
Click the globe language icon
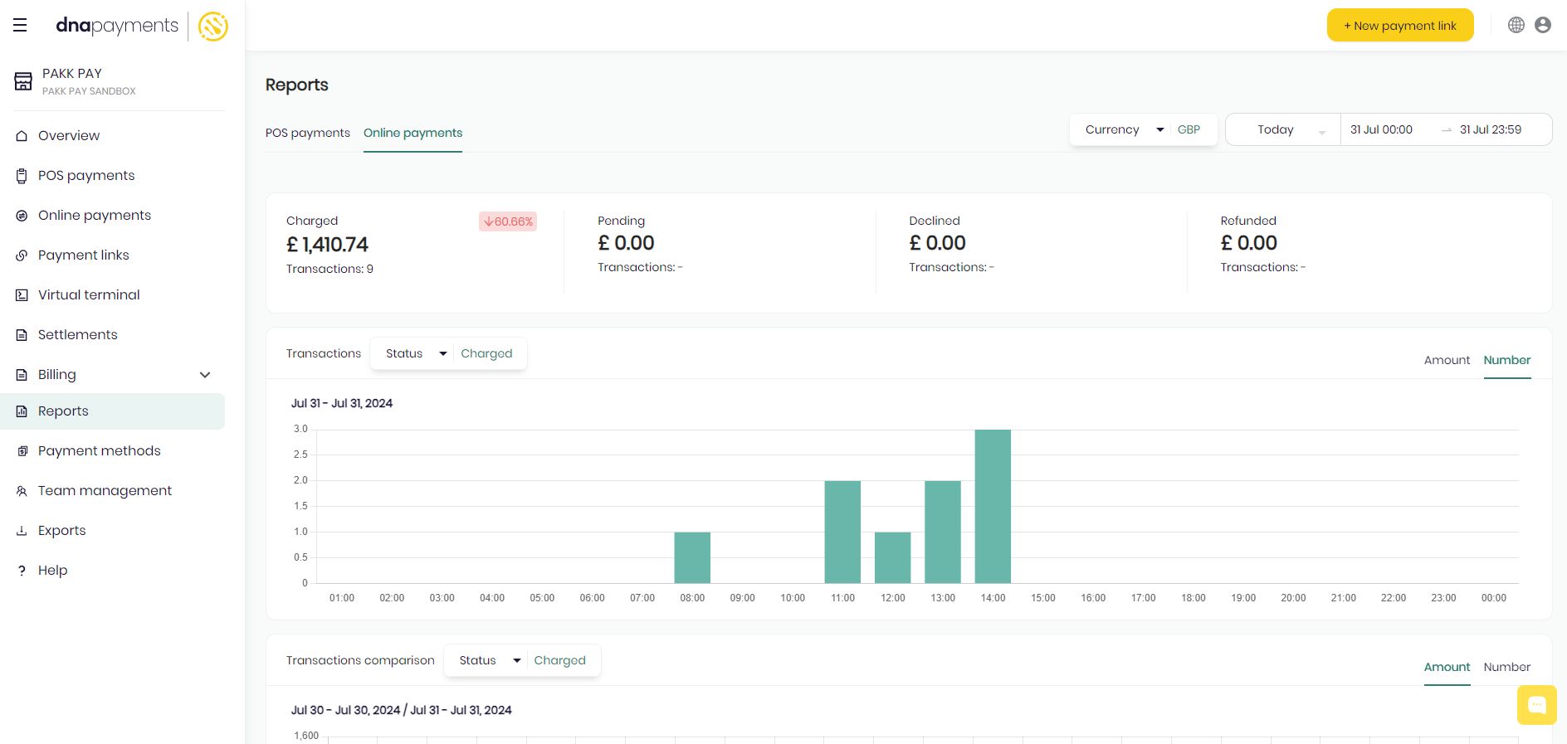1516,25
